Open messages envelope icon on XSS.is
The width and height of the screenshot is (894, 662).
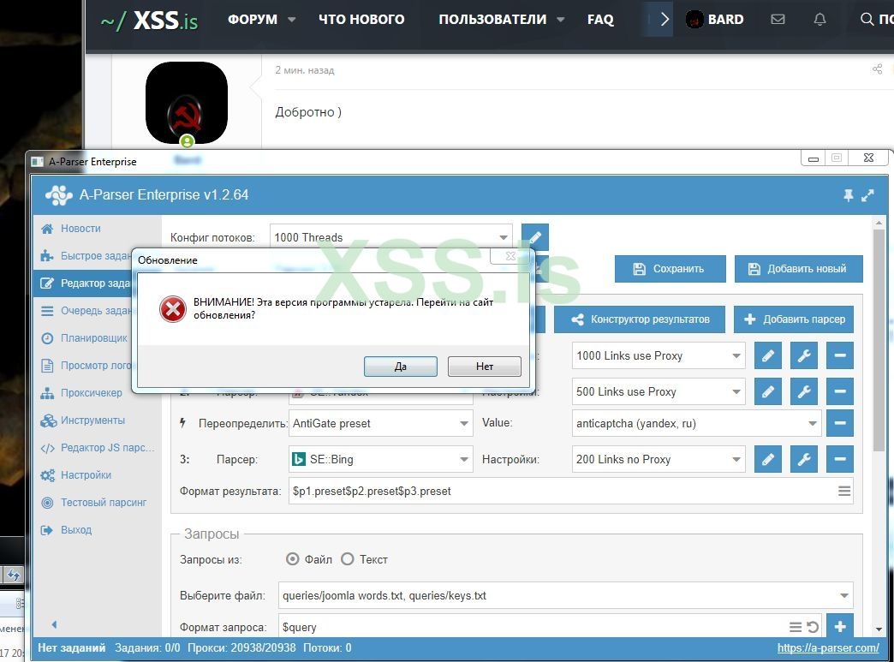pyautogui.click(x=778, y=20)
